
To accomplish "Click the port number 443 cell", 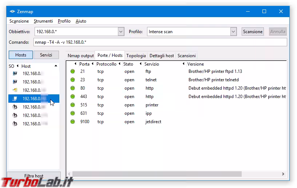I will coord(84,97).
